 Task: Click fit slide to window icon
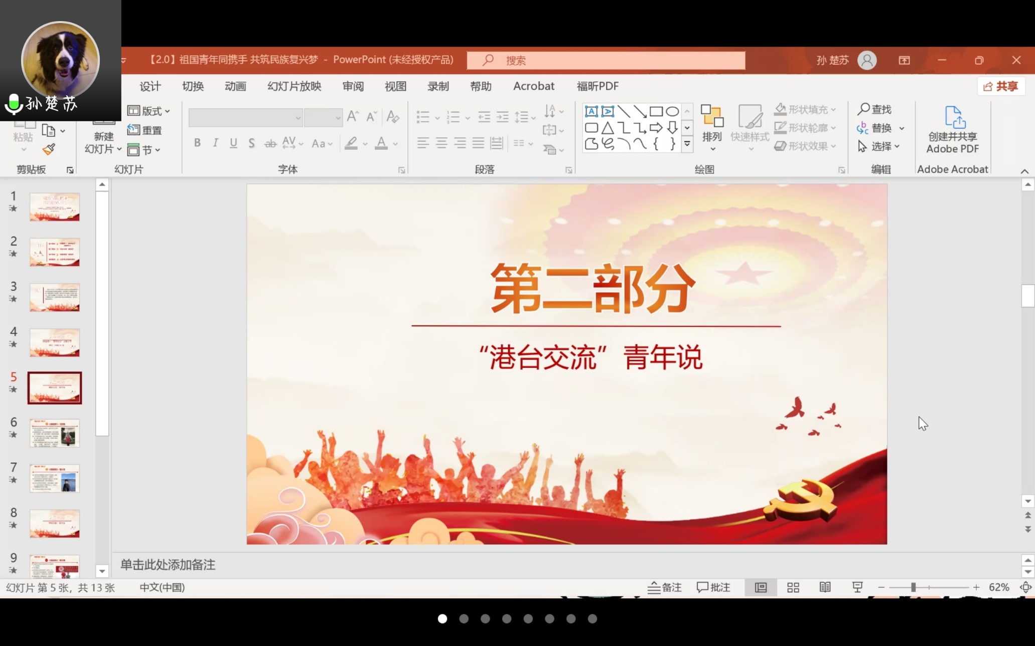coord(1025,587)
